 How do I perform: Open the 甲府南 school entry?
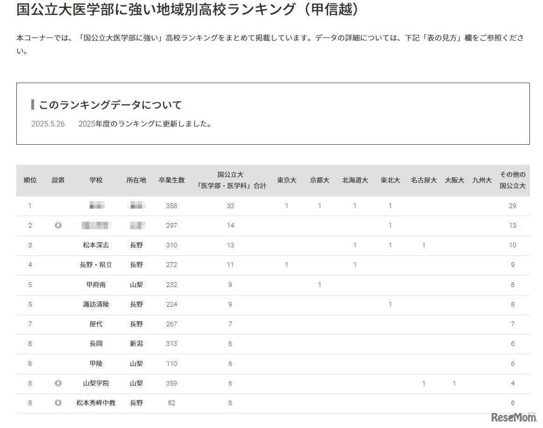coord(97,285)
